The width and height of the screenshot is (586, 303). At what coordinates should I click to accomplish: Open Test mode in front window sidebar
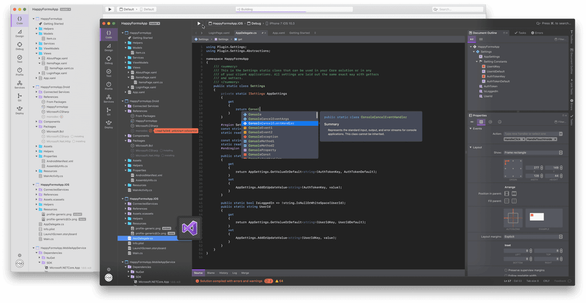tap(108, 73)
